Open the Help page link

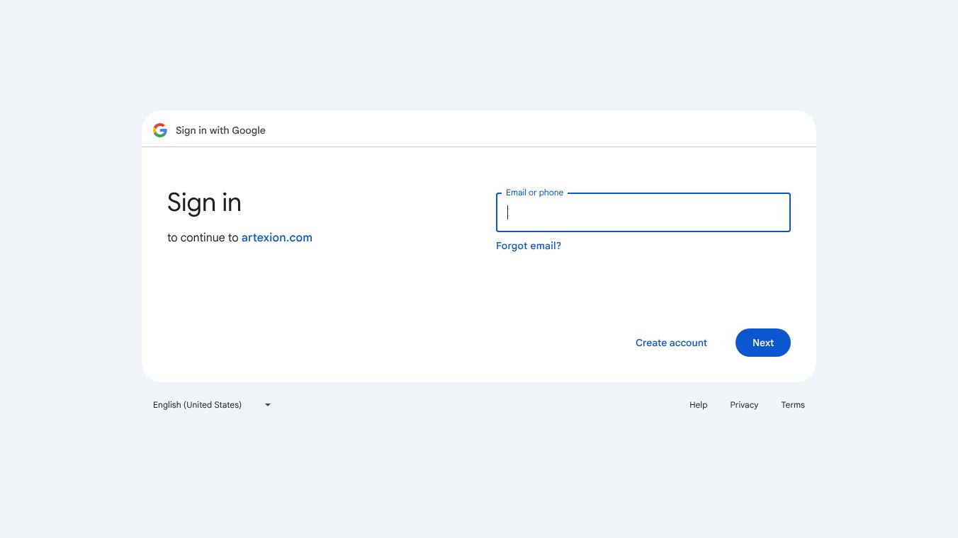pos(698,405)
